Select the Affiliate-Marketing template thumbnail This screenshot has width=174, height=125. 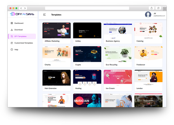[57, 31]
